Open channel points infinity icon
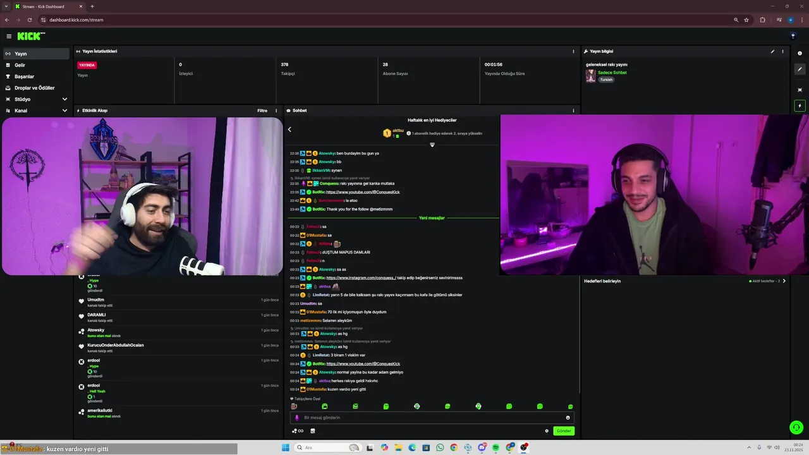The image size is (809, 455). (298, 431)
